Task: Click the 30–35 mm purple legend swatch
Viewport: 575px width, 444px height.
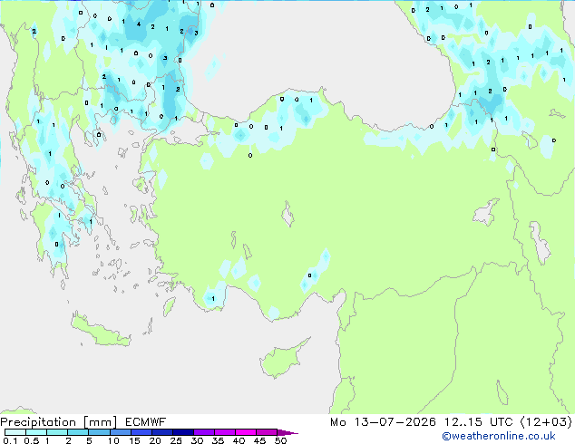Action: (204, 432)
